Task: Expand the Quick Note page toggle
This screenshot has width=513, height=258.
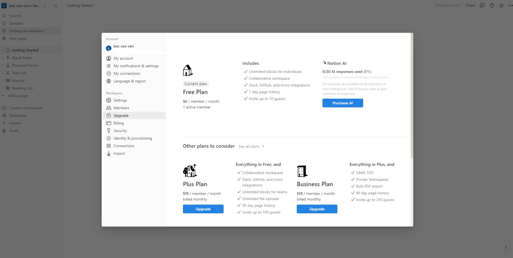Action: [3, 58]
